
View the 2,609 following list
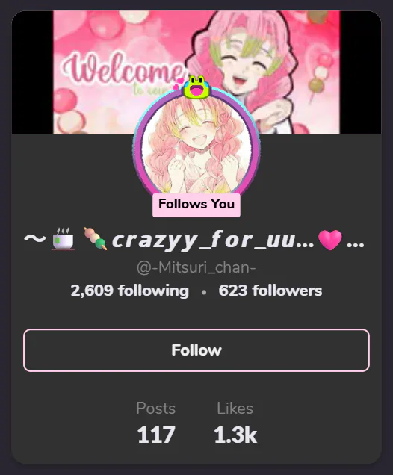(x=130, y=291)
